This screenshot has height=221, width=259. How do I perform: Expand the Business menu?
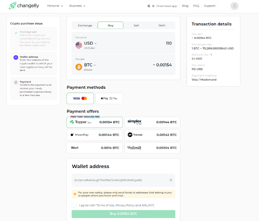point(77,6)
